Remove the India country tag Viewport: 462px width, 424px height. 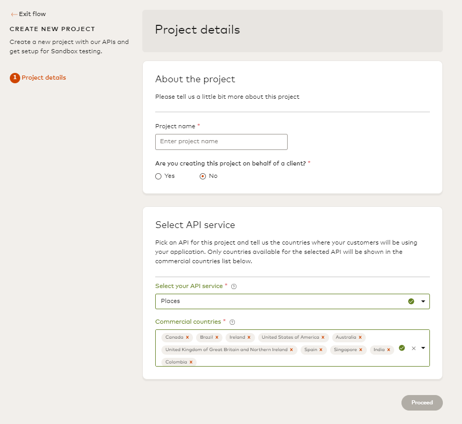(x=389, y=350)
